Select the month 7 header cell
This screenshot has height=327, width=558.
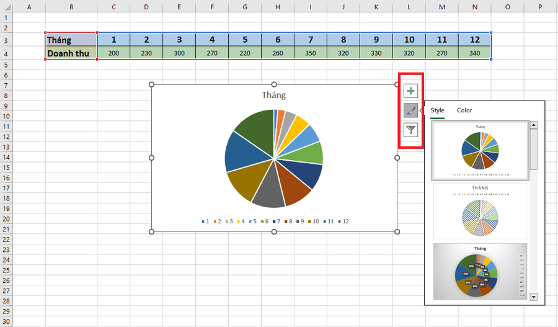[311, 40]
